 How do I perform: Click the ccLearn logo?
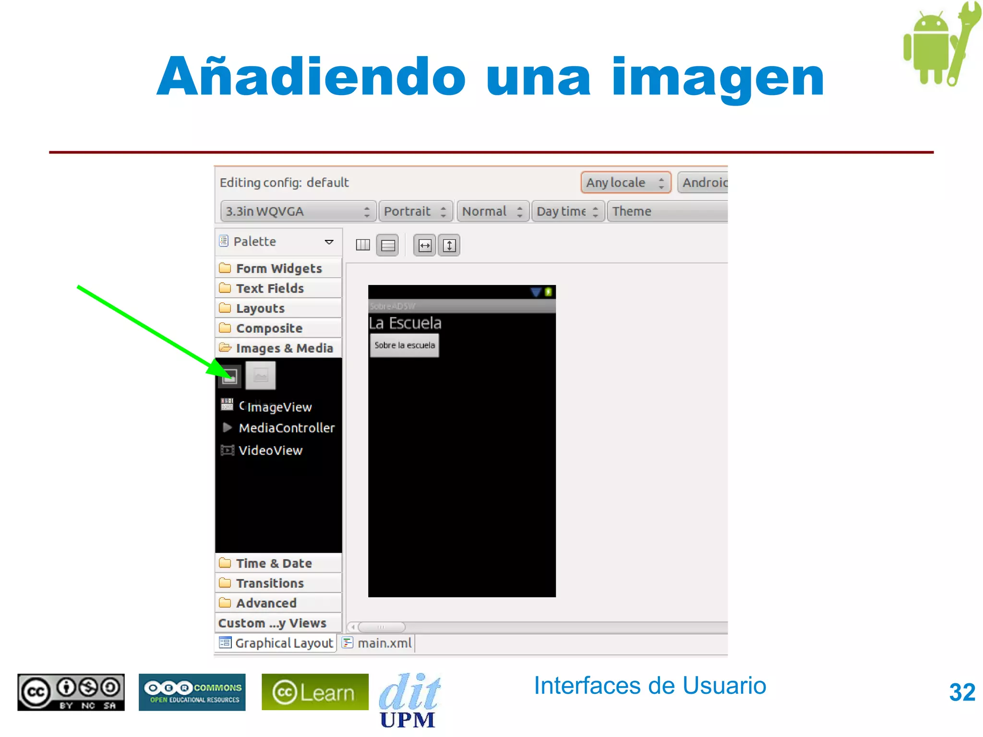click(315, 692)
